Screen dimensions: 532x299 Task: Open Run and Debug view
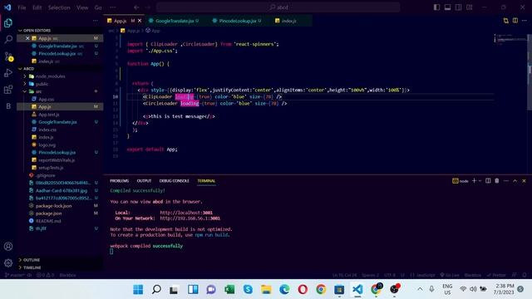[8, 72]
